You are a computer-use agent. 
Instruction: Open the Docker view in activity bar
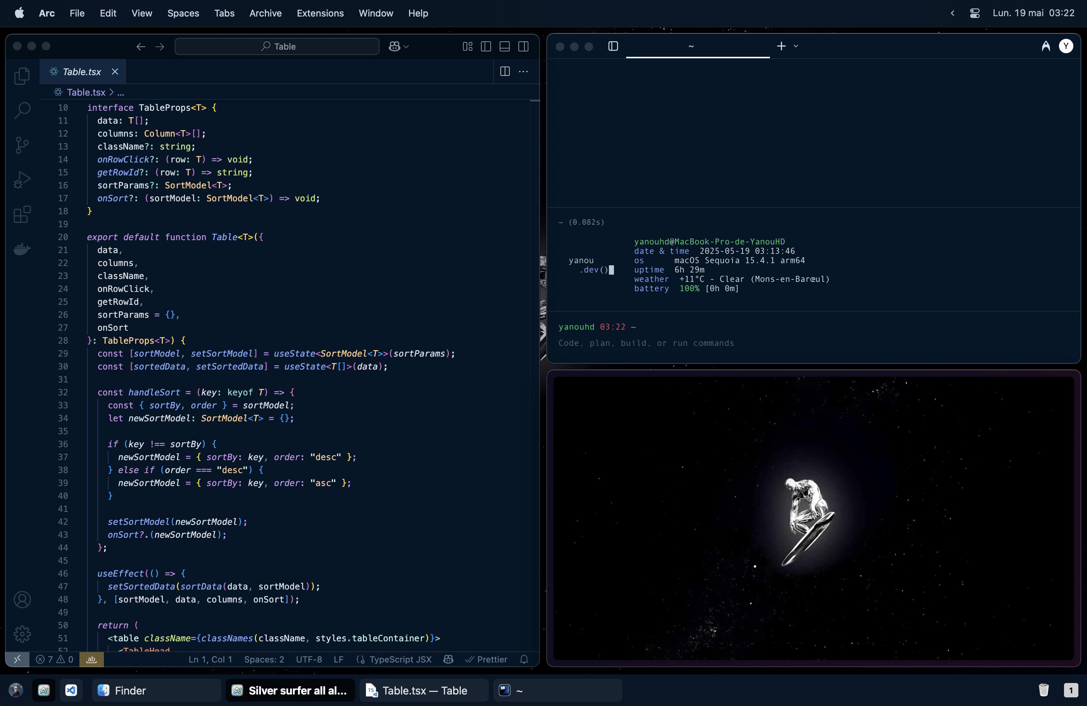pyautogui.click(x=22, y=249)
